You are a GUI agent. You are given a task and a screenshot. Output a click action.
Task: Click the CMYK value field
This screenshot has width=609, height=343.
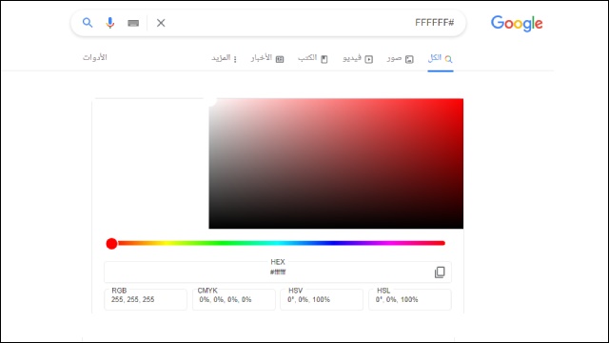click(234, 299)
